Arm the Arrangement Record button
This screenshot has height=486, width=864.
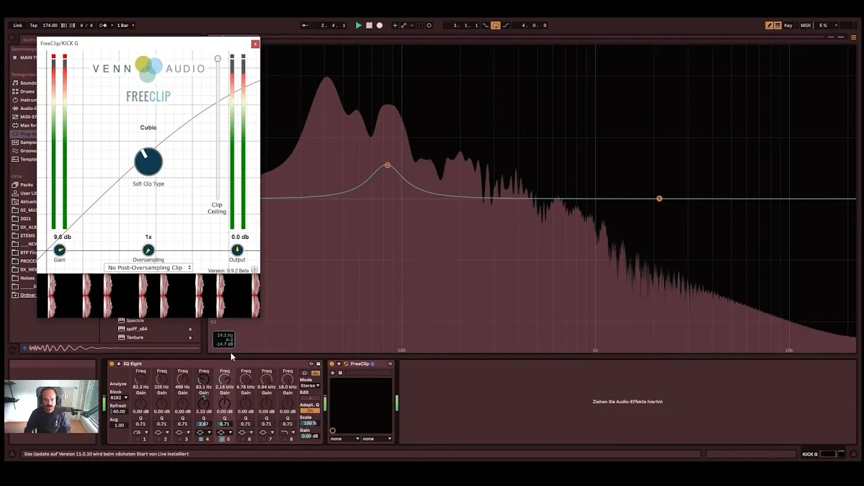click(379, 26)
